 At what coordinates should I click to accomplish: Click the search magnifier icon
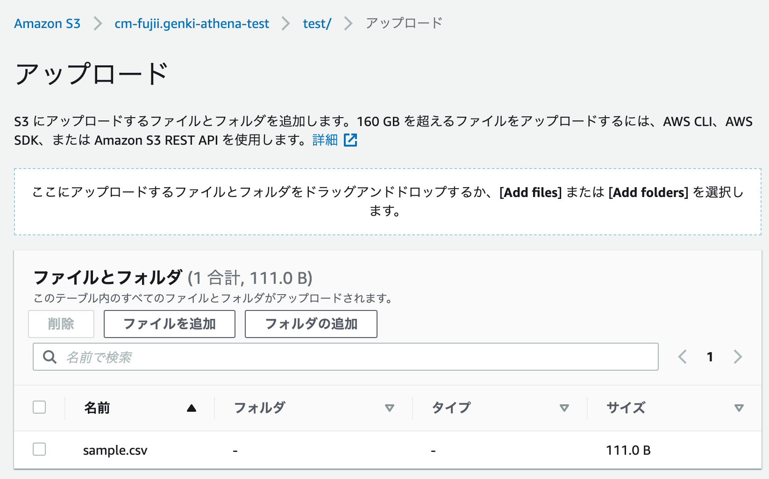(x=49, y=357)
